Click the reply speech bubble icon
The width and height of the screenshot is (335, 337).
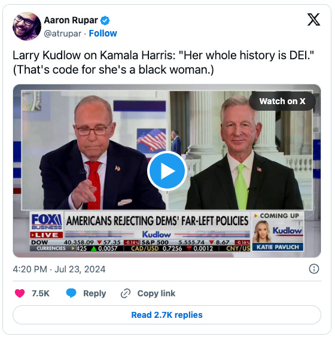tap(71, 293)
